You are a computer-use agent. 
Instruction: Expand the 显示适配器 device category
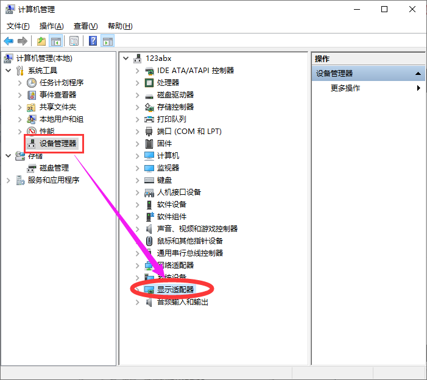[137, 290]
